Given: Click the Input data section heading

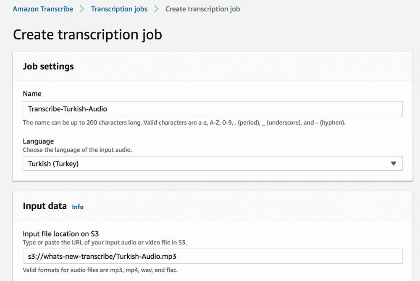Looking at the screenshot, I should point(45,206).
